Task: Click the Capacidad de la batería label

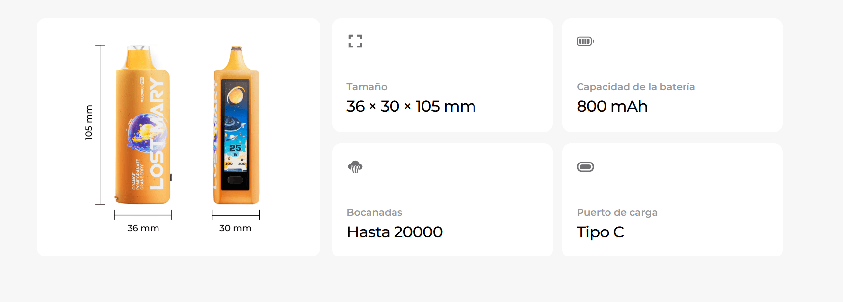Action: 636,87
